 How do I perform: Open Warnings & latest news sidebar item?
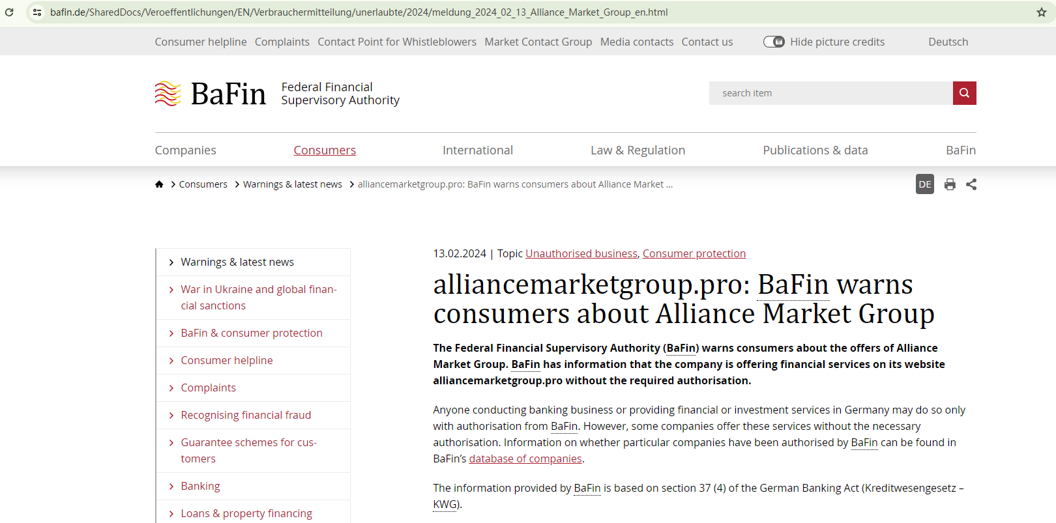pyautogui.click(x=237, y=262)
